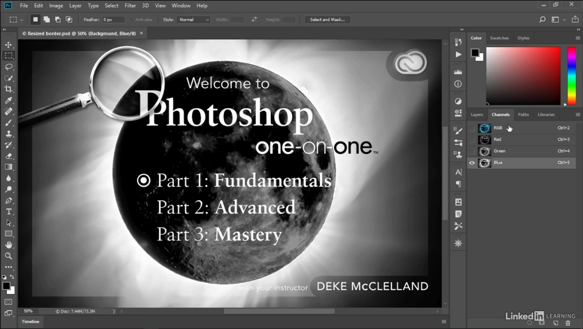Image resolution: width=583 pixels, height=329 pixels.
Task: Select the Rectangular Marquee tool in toolbox
Action: point(8,55)
